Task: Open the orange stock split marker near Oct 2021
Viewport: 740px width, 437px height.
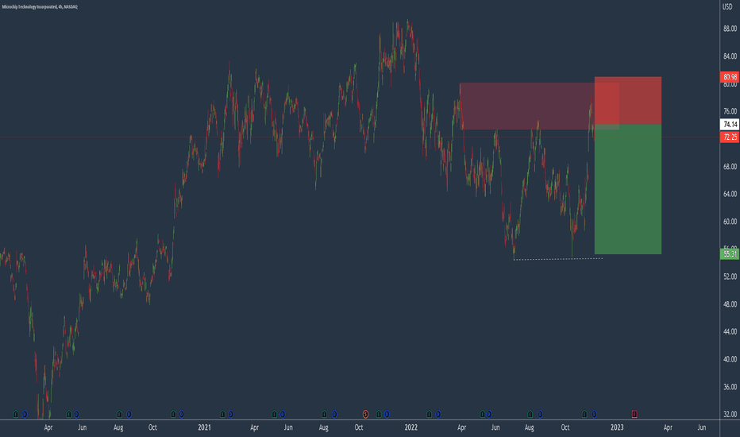Action: 365,414
